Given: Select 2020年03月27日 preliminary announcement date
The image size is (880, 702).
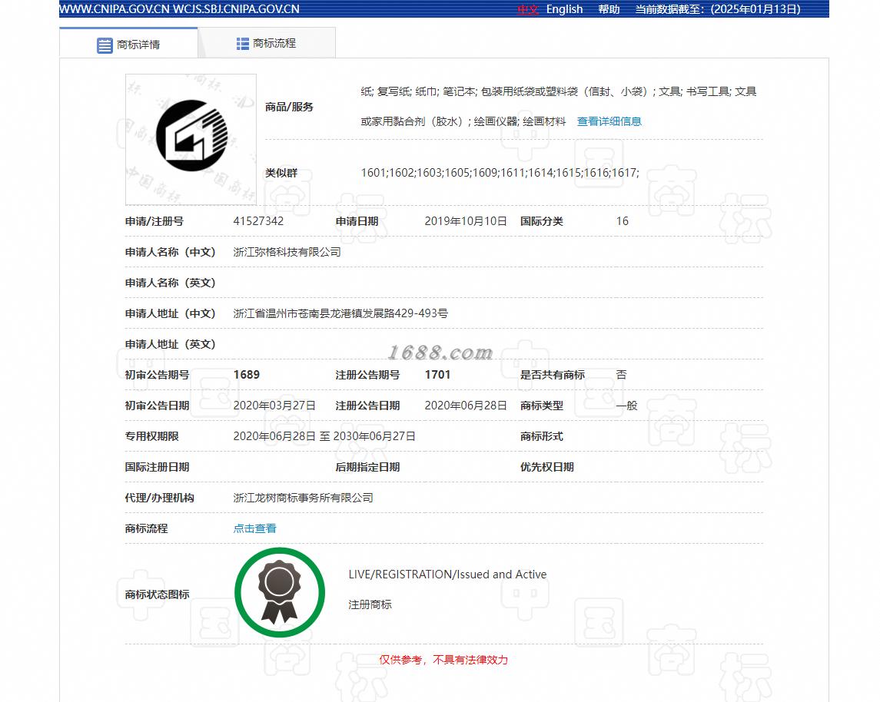Looking at the screenshot, I should (274, 406).
